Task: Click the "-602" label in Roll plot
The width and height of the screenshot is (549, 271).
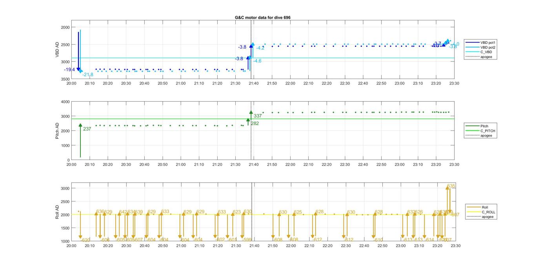Action: point(220,240)
